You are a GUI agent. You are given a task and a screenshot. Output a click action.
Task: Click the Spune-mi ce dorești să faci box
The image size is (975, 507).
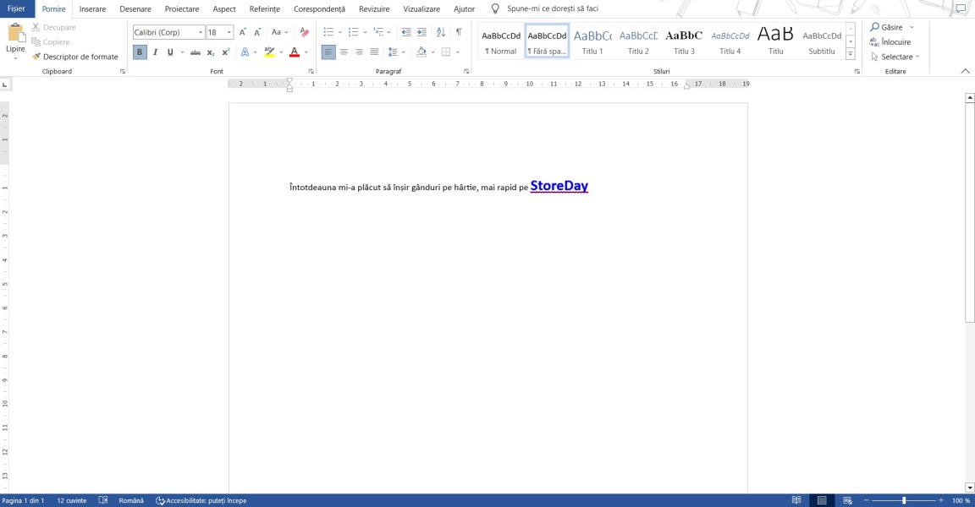point(553,8)
